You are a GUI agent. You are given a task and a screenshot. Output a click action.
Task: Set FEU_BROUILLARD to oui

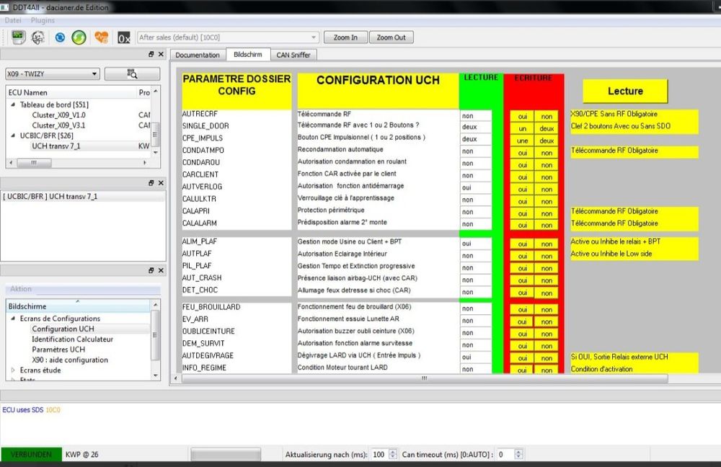(522, 309)
